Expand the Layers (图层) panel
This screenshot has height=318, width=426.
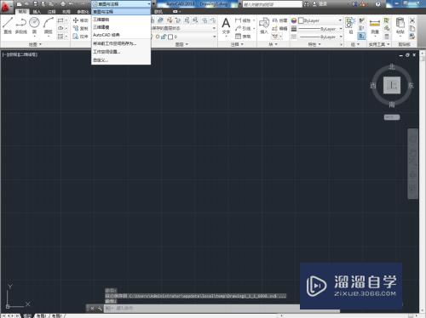click(181, 44)
